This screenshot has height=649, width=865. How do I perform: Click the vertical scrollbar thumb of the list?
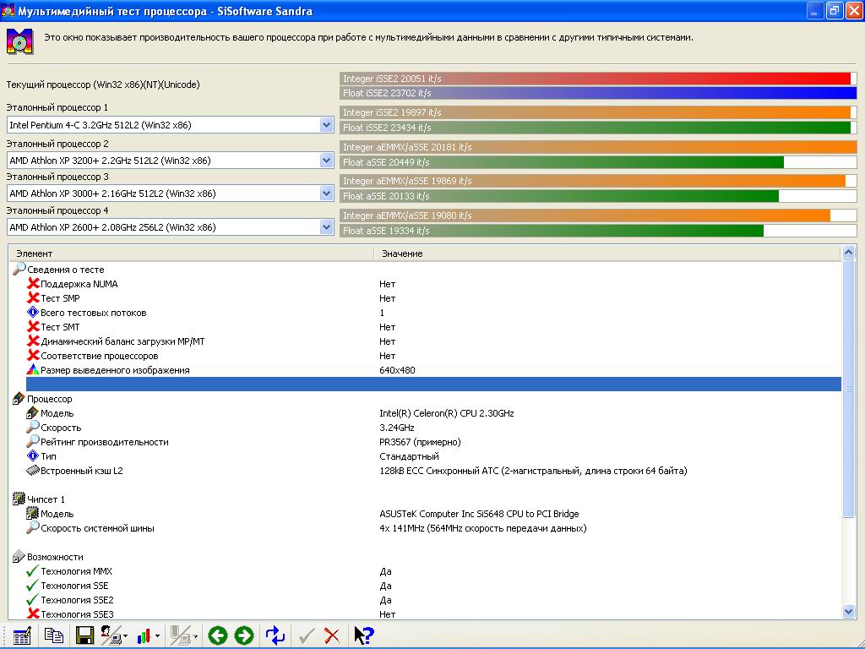[848, 389]
